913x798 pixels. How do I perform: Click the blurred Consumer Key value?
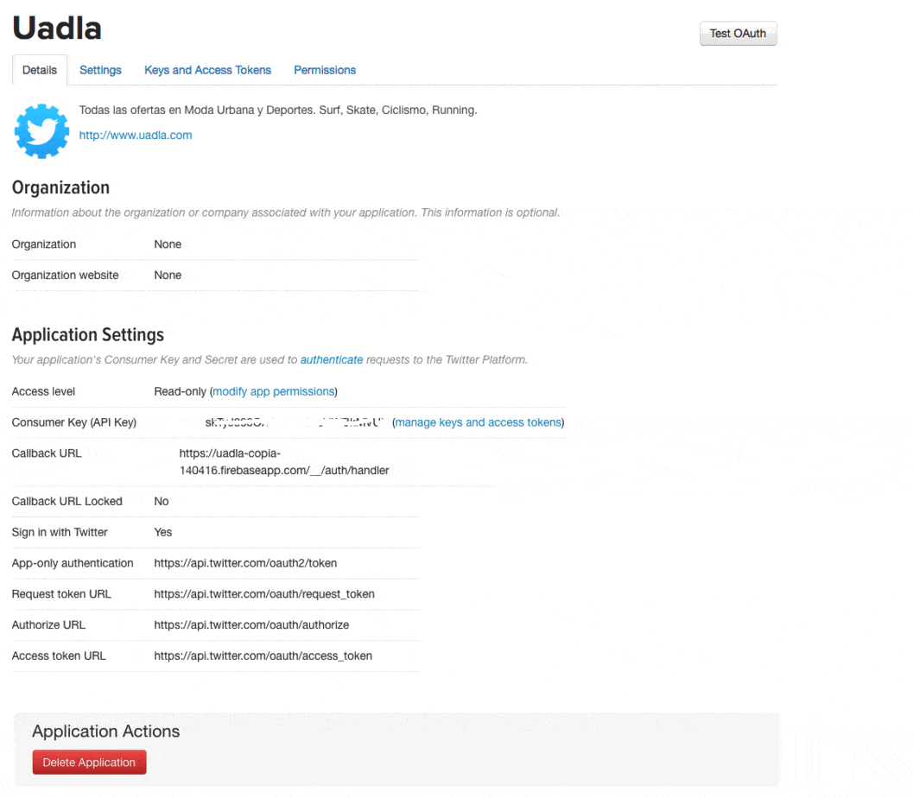pos(294,422)
